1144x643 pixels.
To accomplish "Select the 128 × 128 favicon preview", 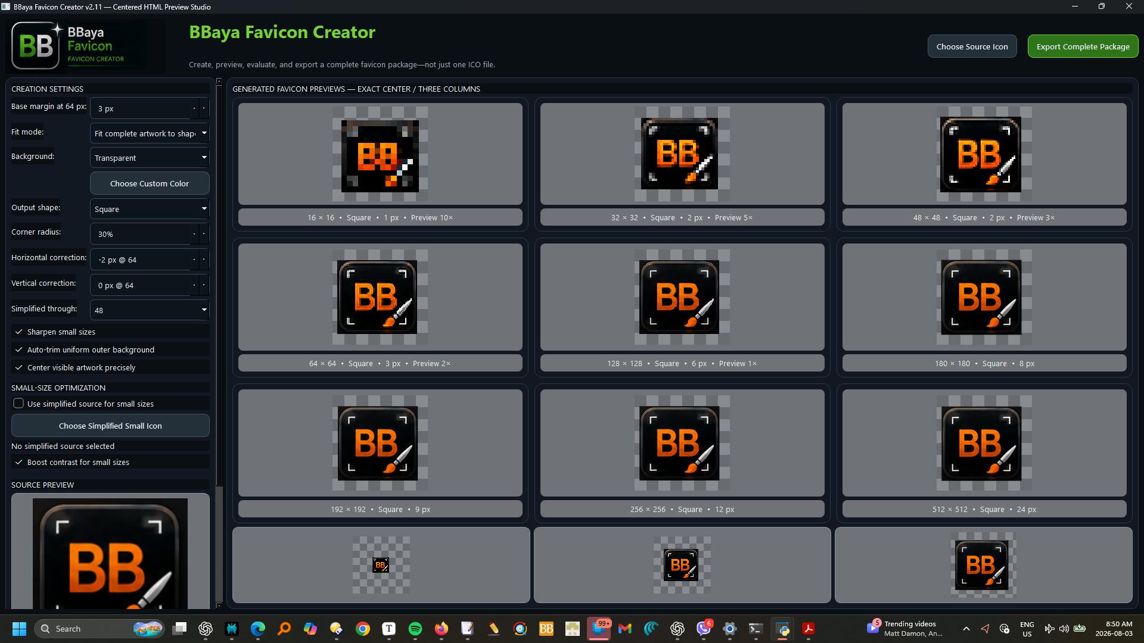I will tap(682, 297).
